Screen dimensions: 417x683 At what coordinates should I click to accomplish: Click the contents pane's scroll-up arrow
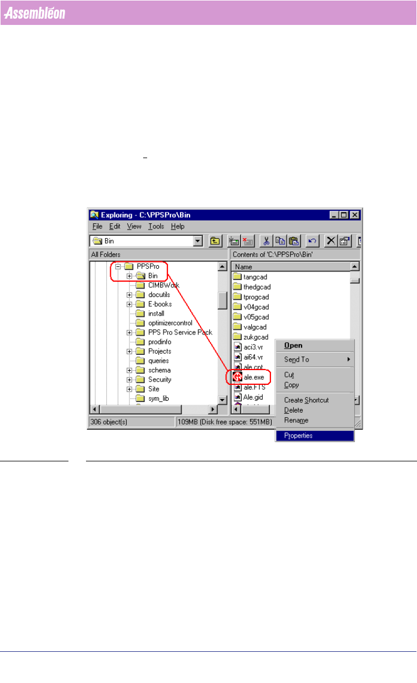click(x=354, y=267)
